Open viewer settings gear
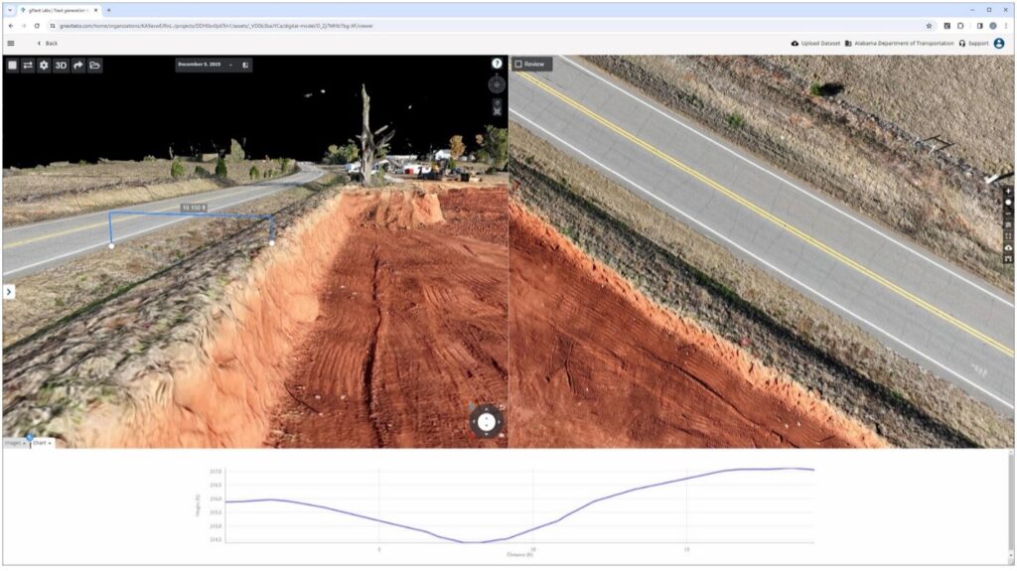1017x571 pixels. (x=44, y=65)
